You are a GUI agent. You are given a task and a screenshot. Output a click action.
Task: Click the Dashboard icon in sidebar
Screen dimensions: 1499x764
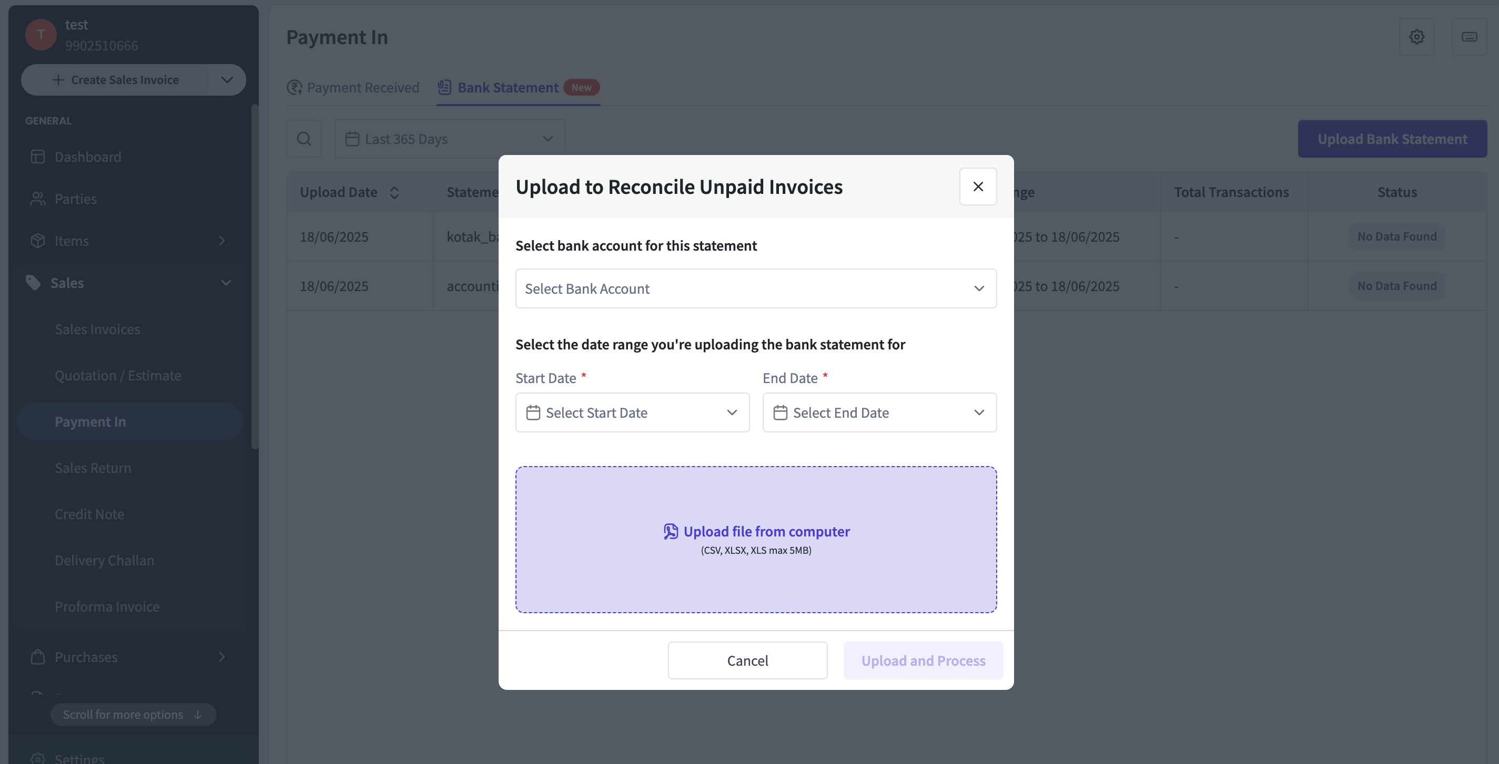[38, 157]
